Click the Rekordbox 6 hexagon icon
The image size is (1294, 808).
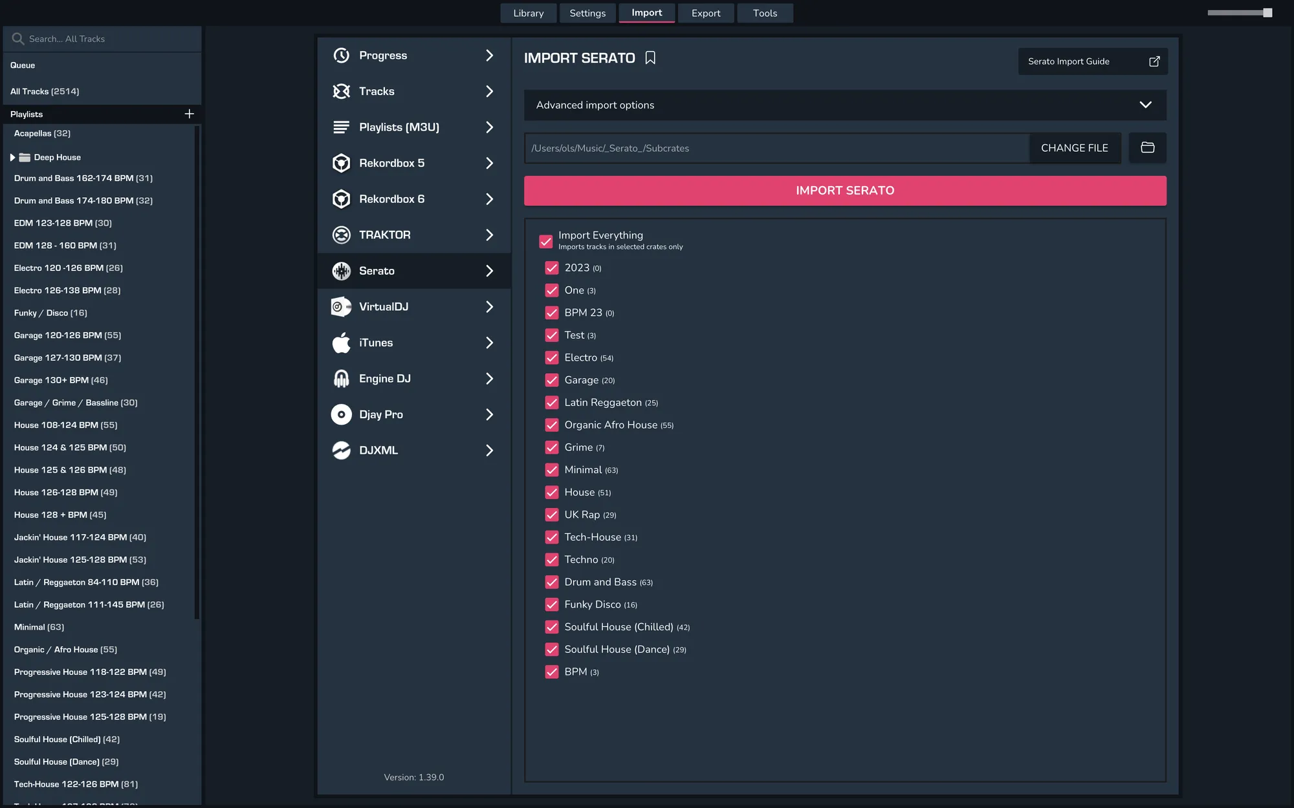(341, 199)
